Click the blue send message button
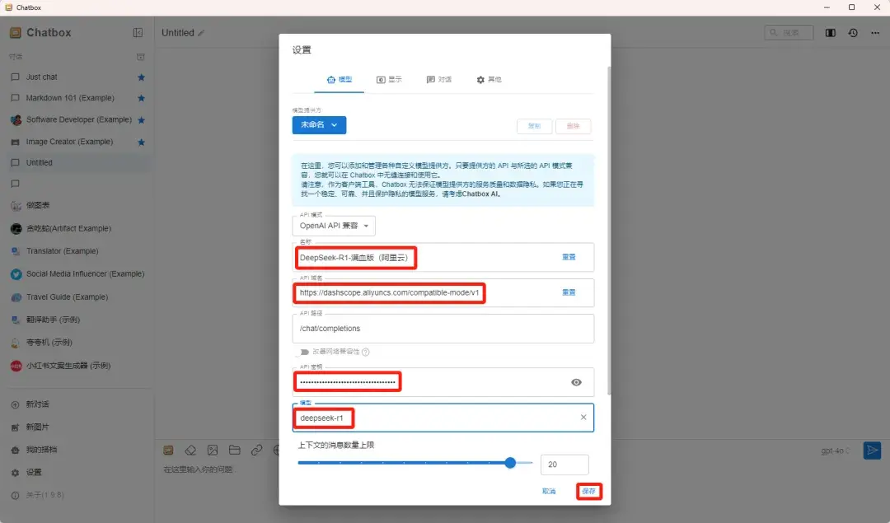This screenshot has width=890, height=523. click(872, 451)
